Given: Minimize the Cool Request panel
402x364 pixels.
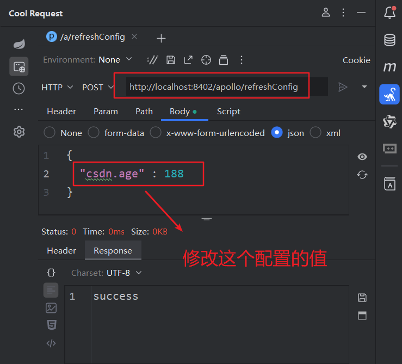Looking at the screenshot, I should click(361, 13).
